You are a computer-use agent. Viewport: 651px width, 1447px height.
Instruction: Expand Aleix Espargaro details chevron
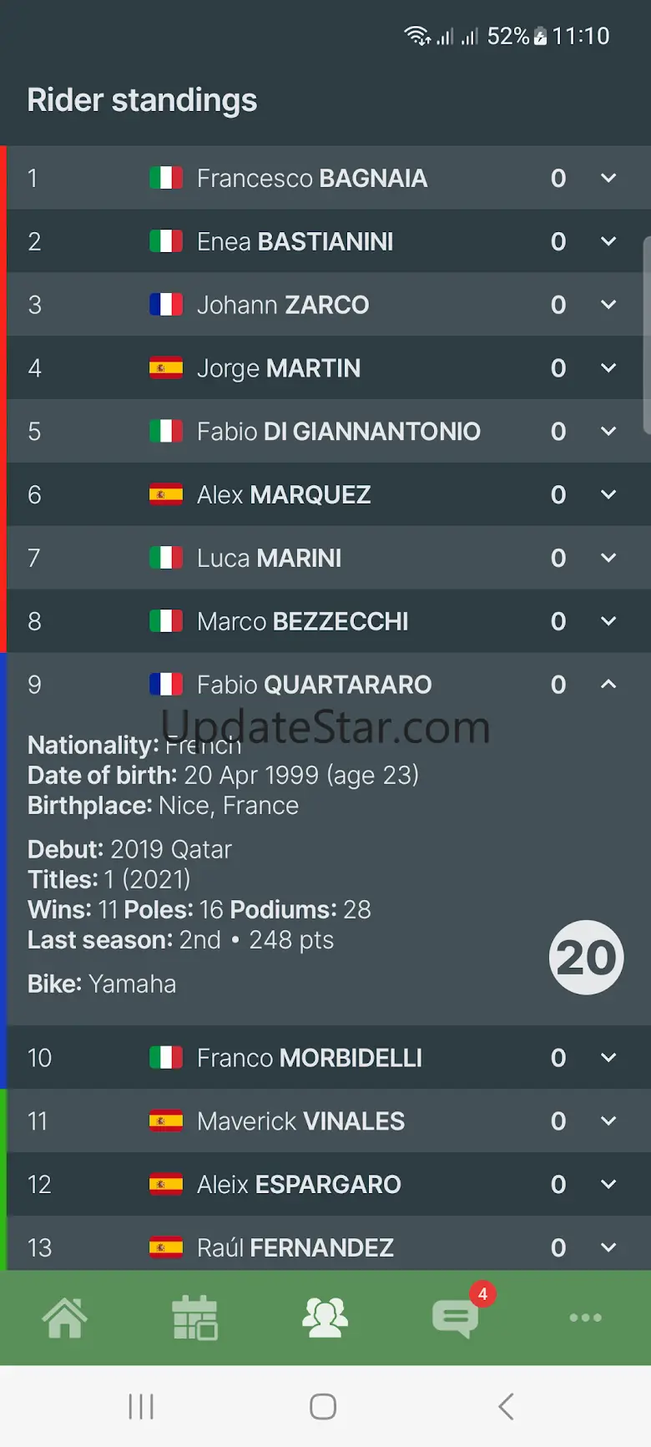click(x=608, y=1184)
